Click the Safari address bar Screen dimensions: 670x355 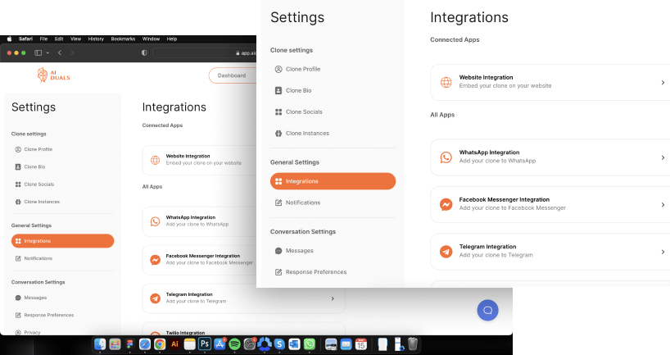coord(205,53)
